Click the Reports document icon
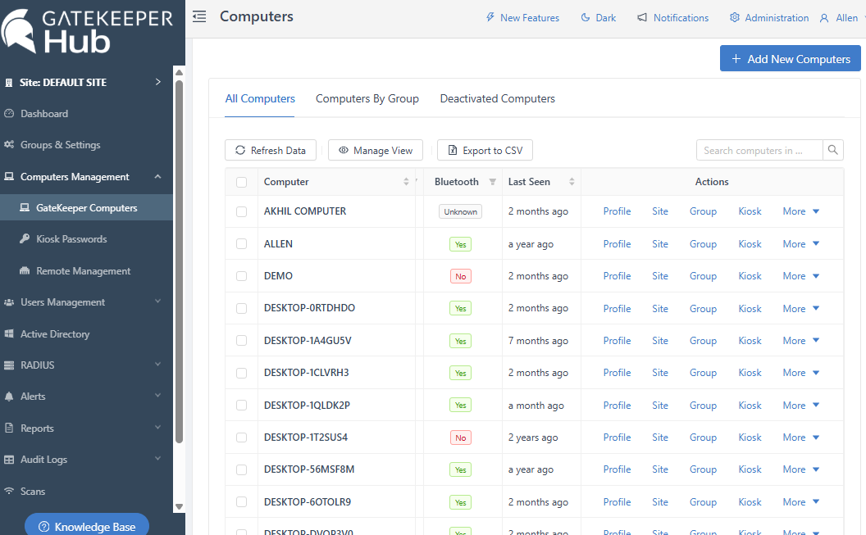This screenshot has width=866, height=535. tap(9, 428)
